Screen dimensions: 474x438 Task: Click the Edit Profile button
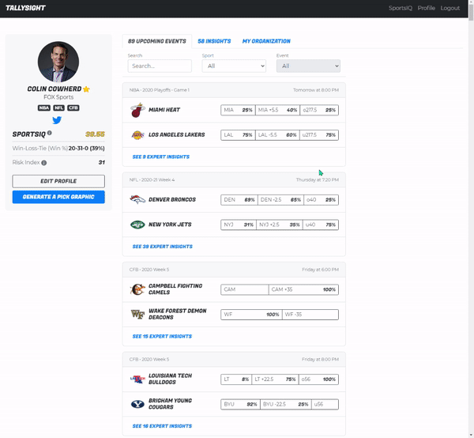click(x=58, y=181)
